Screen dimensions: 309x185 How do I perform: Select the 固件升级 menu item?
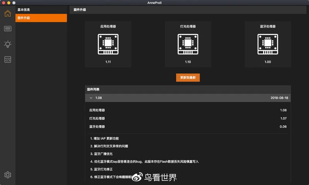pos(41,18)
